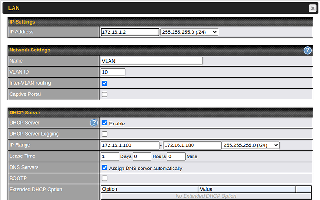
Task: Click the IP Range start address field
Action: [130, 145]
